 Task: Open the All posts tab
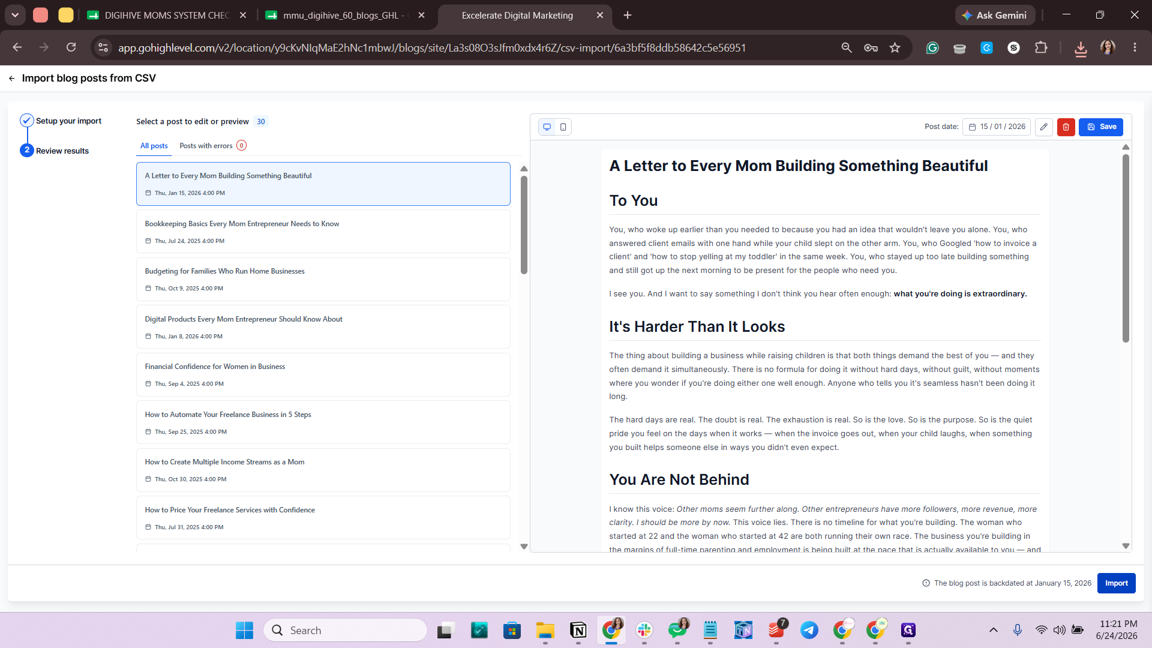click(154, 146)
